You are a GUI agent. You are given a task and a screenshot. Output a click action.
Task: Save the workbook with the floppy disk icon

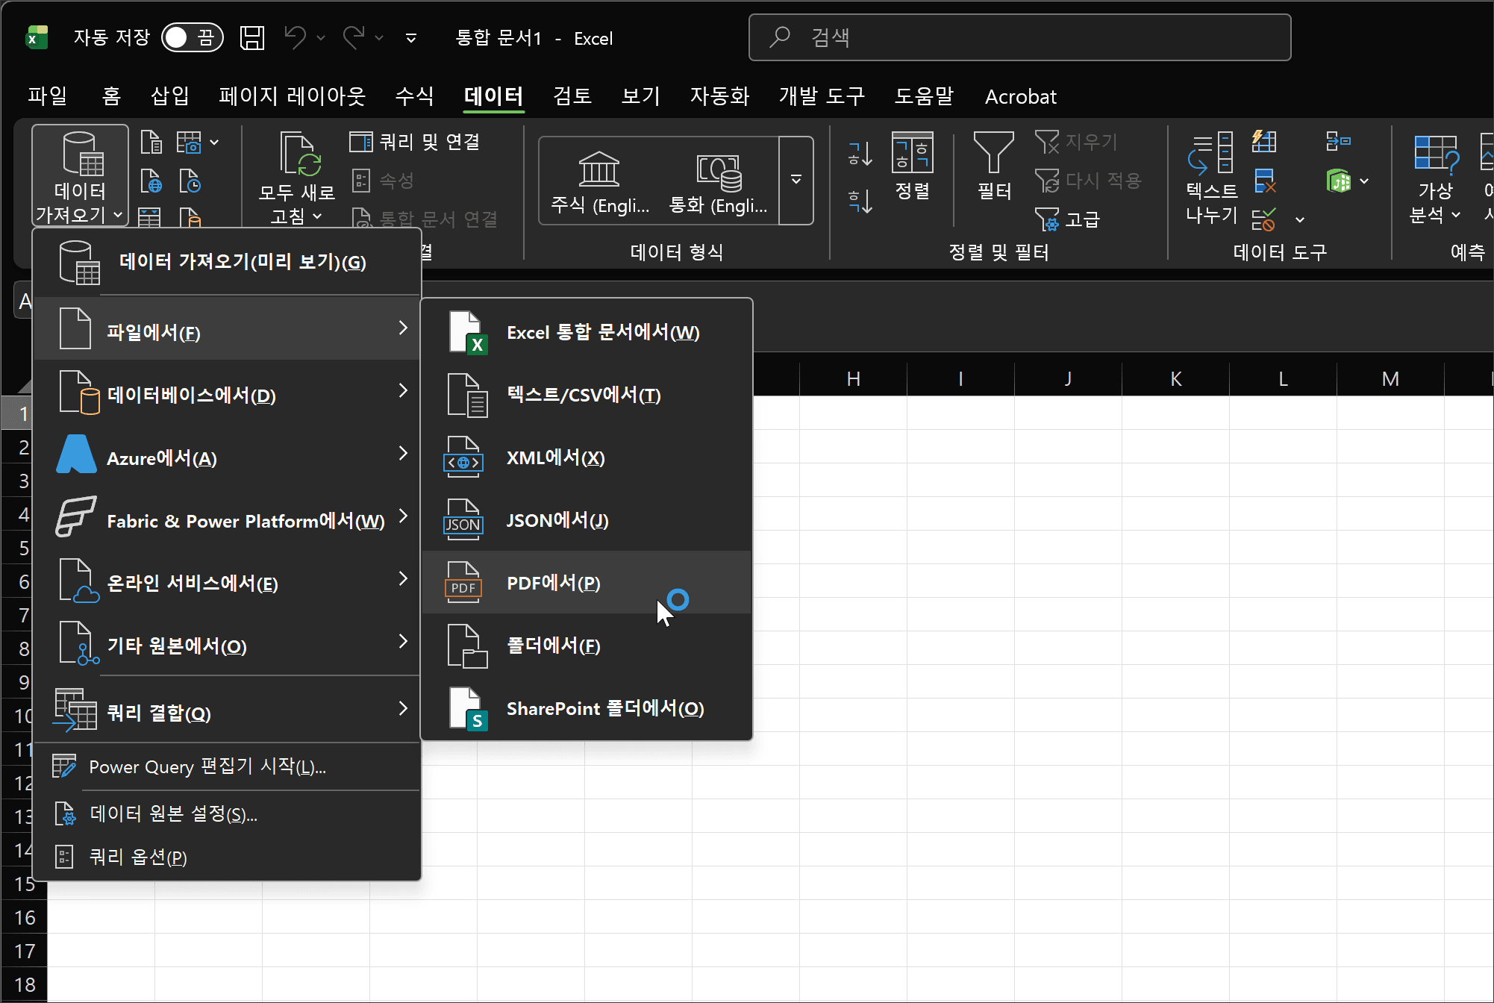(x=252, y=37)
